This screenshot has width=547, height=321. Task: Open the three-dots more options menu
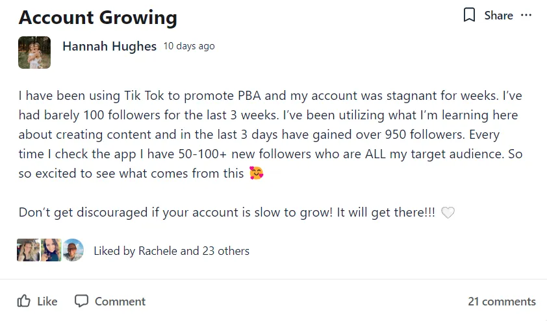(x=526, y=16)
